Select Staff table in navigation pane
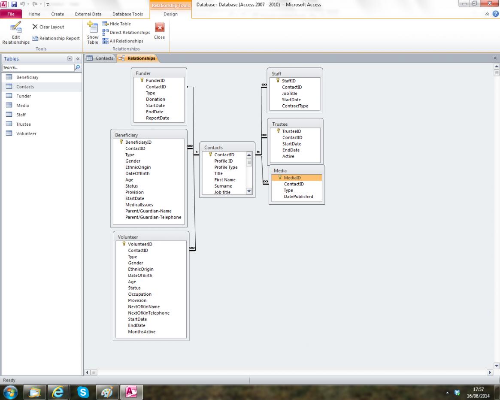Screen dimensions: 500x400 (x=42, y=115)
